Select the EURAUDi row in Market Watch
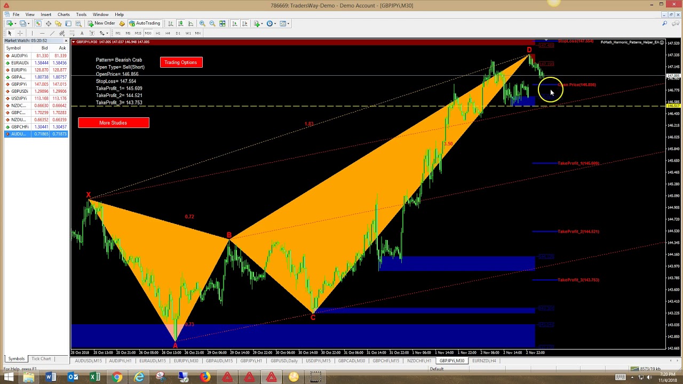683x384 pixels. coord(36,63)
